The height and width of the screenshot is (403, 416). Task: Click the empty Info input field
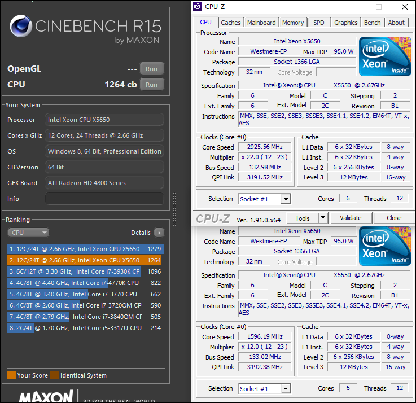pyautogui.click(x=104, y=199)
